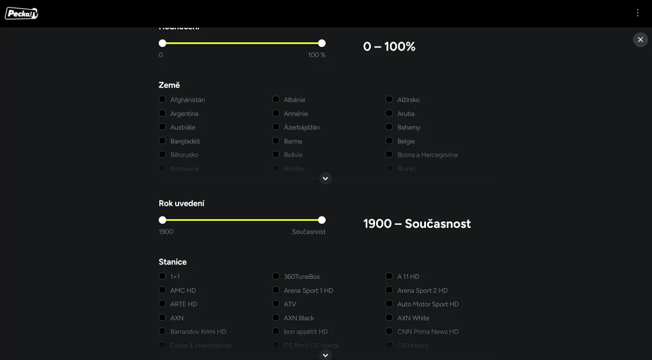This screenshot has height=360, width=652.
Task: Close the filter panel with the X icon
Action: [x=640, y=39]
